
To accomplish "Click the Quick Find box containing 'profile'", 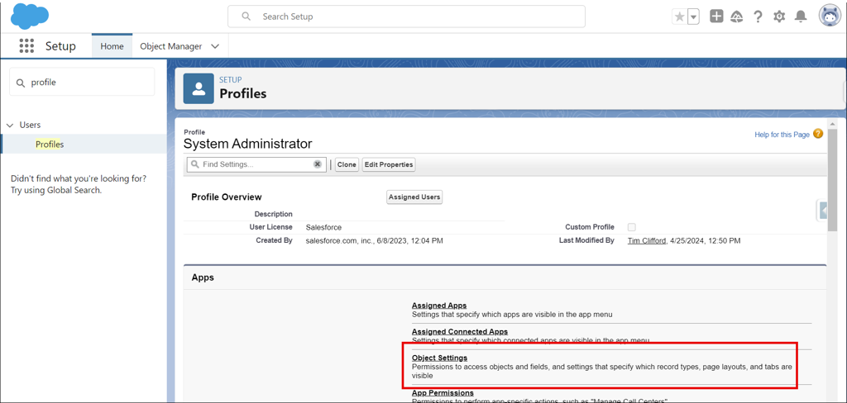I will point(82,82).
